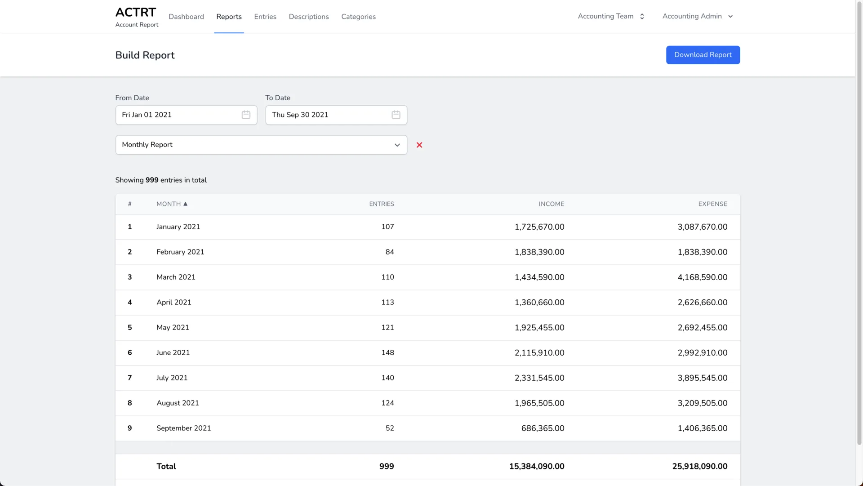863x486 pixels.
Task: Go to the Dashboard tab
Action: click(x=186, y=17)
